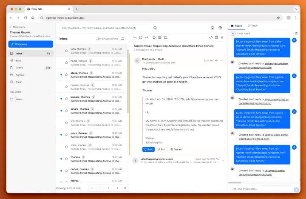
Task: Click the reply-all bubble icon
Action: [x=141, y=37]
